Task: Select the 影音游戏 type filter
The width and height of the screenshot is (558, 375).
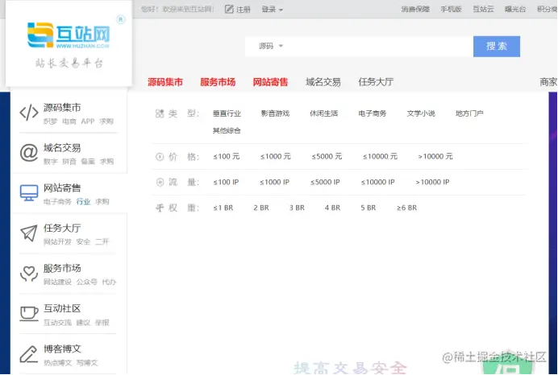Action: pos(275,113)
